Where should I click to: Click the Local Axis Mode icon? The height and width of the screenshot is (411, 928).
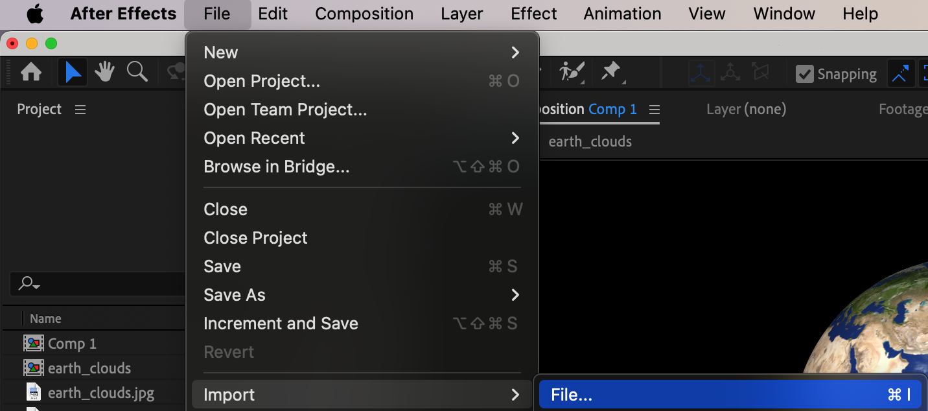coord(701,73)
